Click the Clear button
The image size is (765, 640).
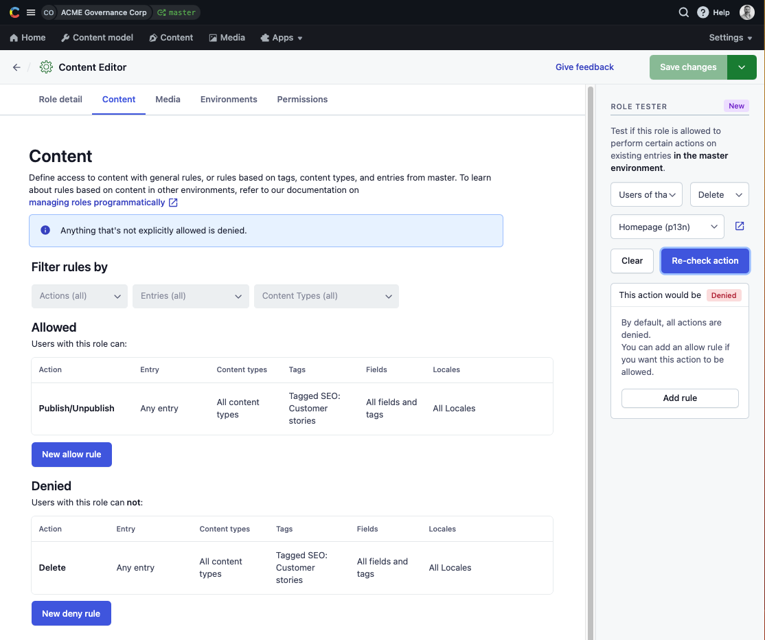(632, 260)
